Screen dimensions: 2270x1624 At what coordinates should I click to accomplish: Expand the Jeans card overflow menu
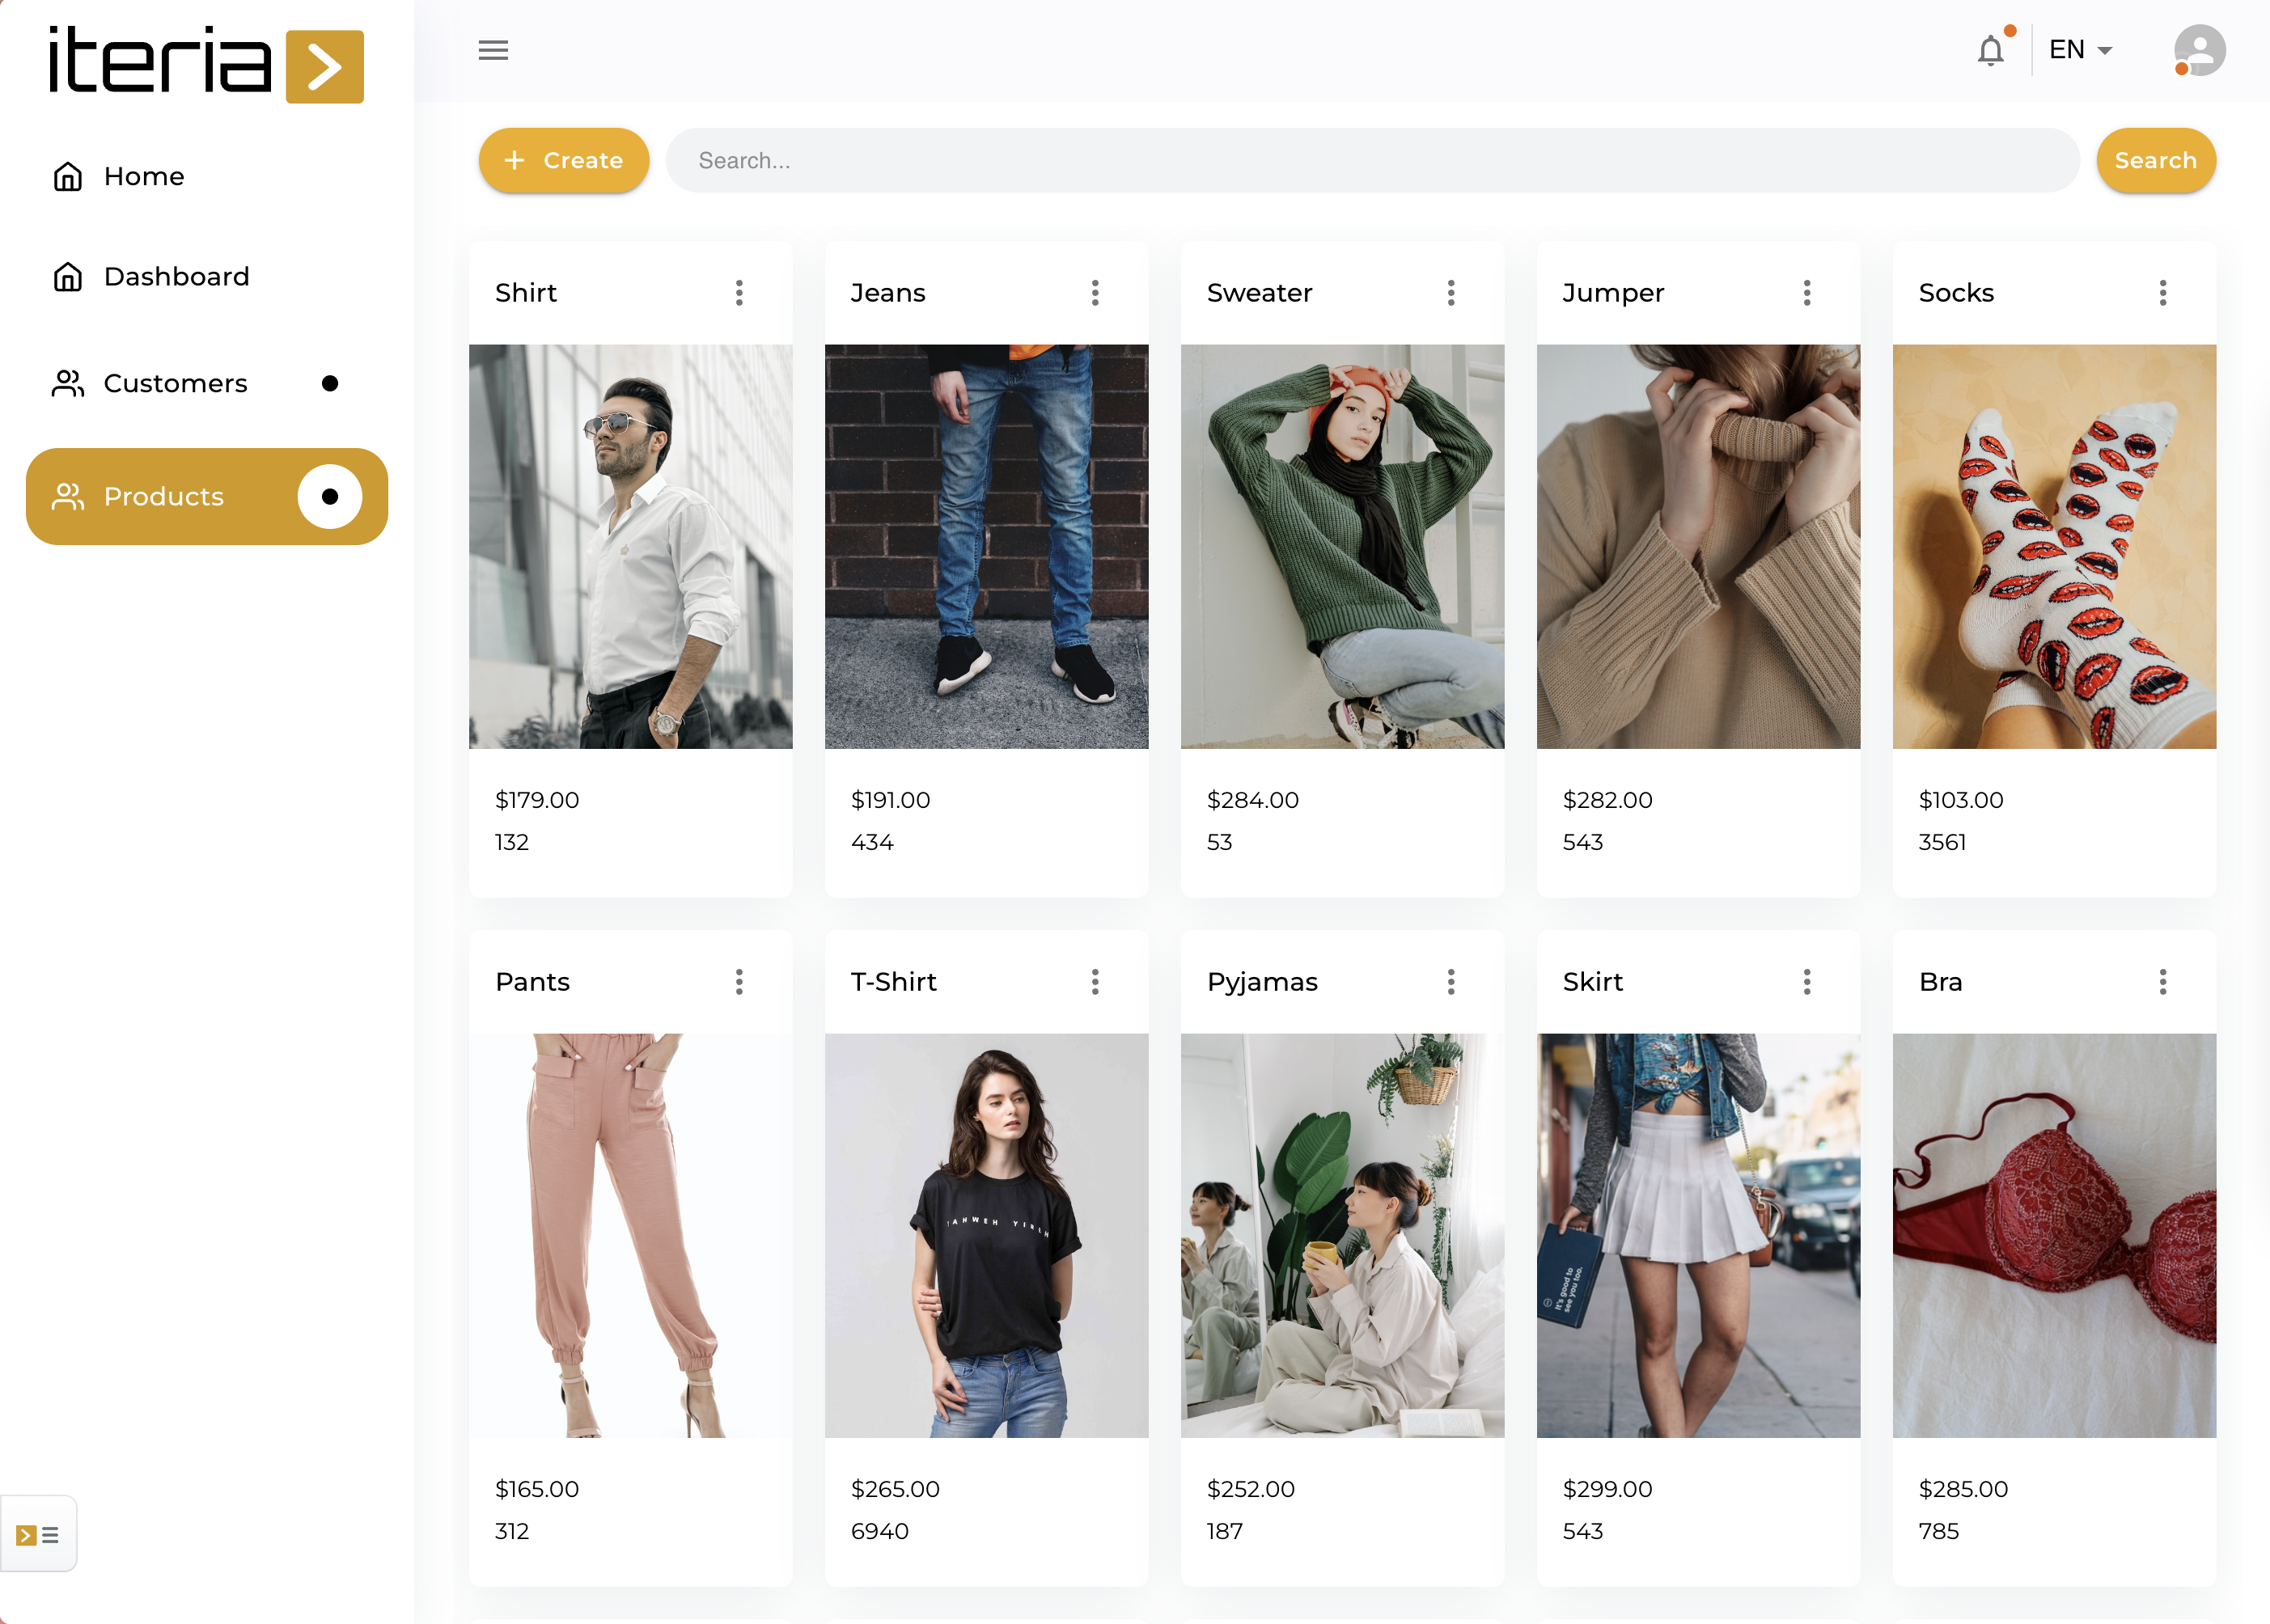pyautogui.click(x=1095, y=293)
